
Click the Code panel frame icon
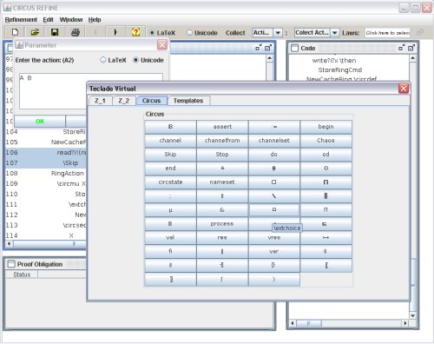[x=294, y=48]
